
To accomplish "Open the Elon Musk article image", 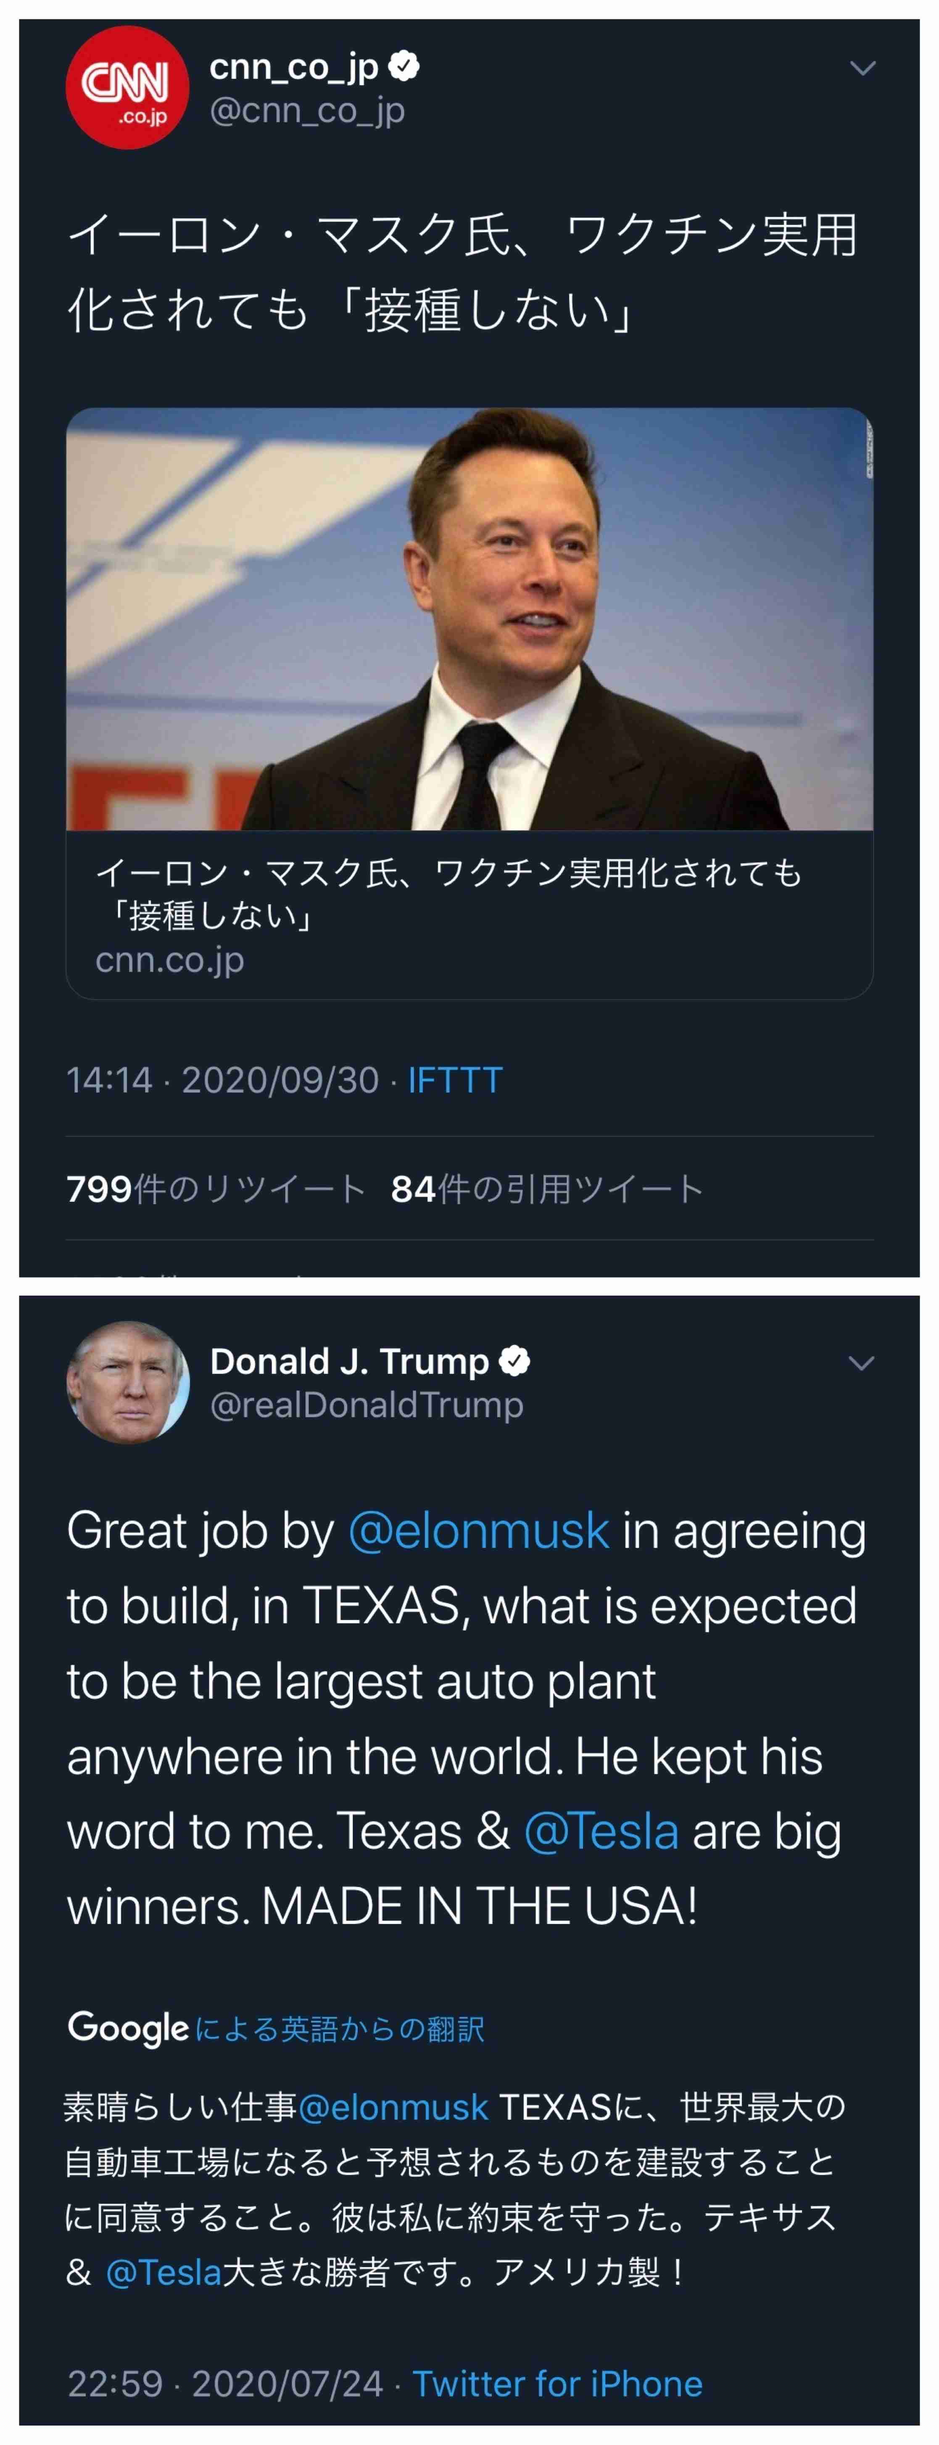I will point(469,619).
